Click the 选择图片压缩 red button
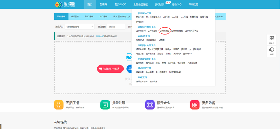 tap(110, 69)
